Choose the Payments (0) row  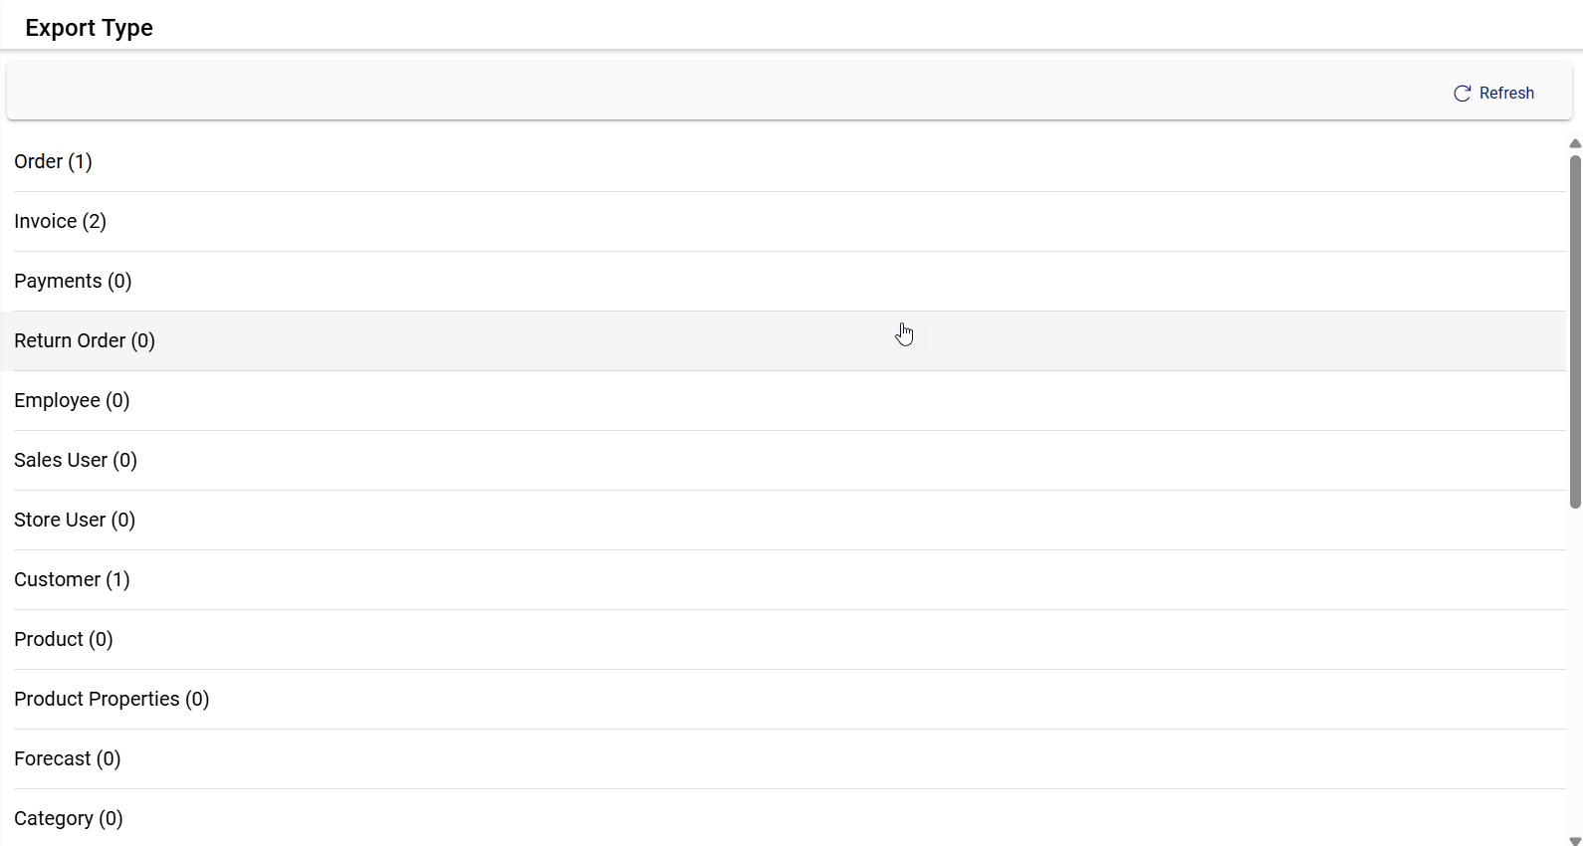pos(73,281)
